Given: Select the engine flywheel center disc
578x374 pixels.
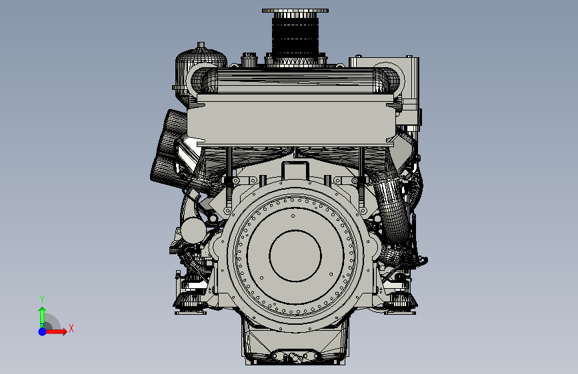Looking at the screenshot, I should click(295, 256).
